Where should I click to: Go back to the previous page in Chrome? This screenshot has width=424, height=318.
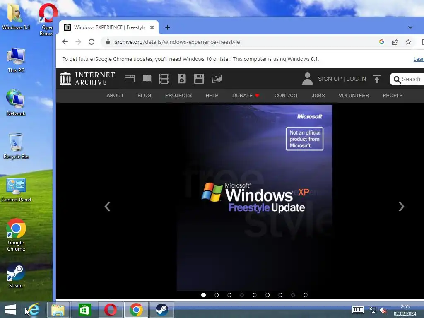click(x=65, y=42)
